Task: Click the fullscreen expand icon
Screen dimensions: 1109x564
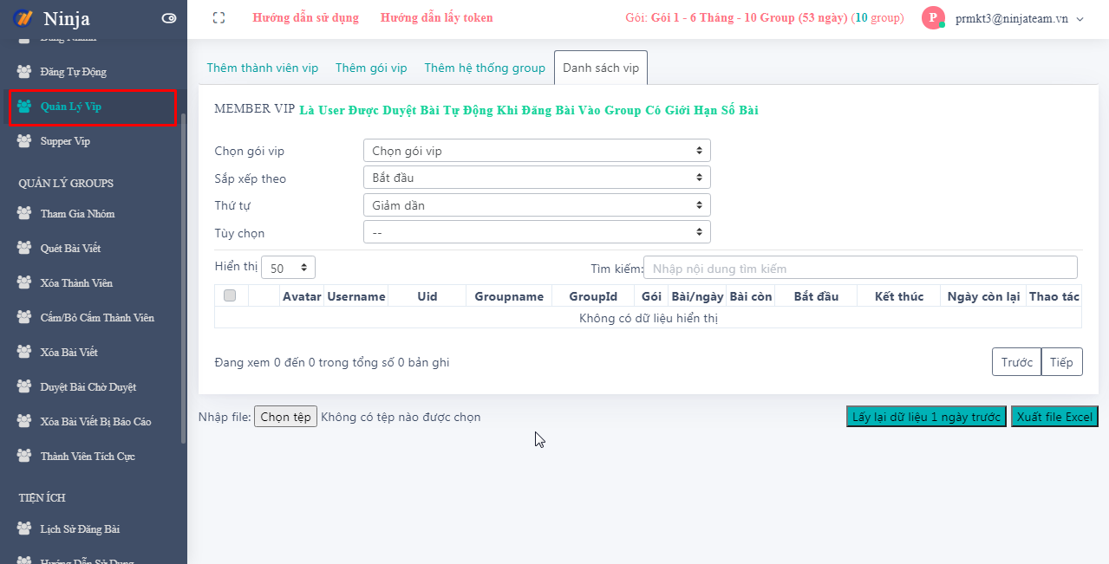Action: point(219,18)
